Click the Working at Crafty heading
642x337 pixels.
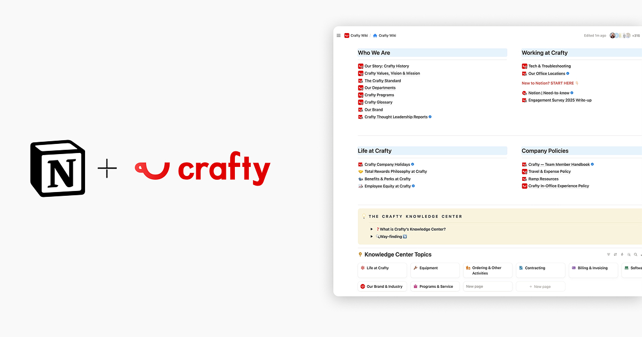point(545,53)
